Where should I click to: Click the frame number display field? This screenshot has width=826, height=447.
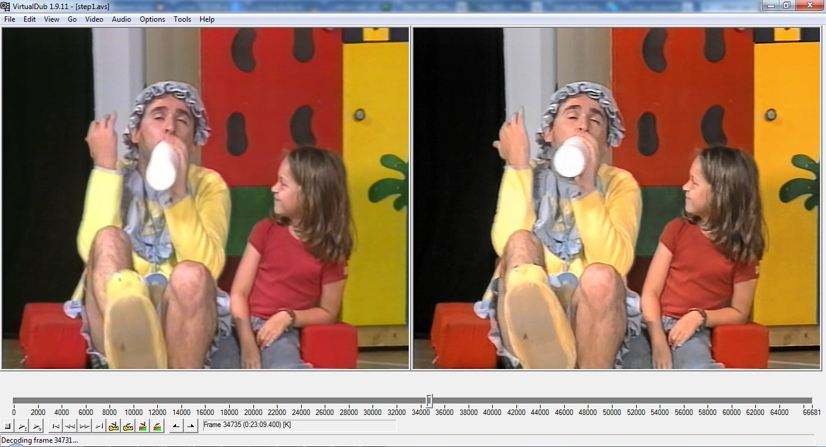click(x=299, y=425)
